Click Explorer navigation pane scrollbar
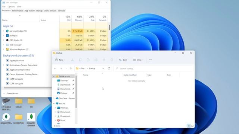 pos(76,92)
